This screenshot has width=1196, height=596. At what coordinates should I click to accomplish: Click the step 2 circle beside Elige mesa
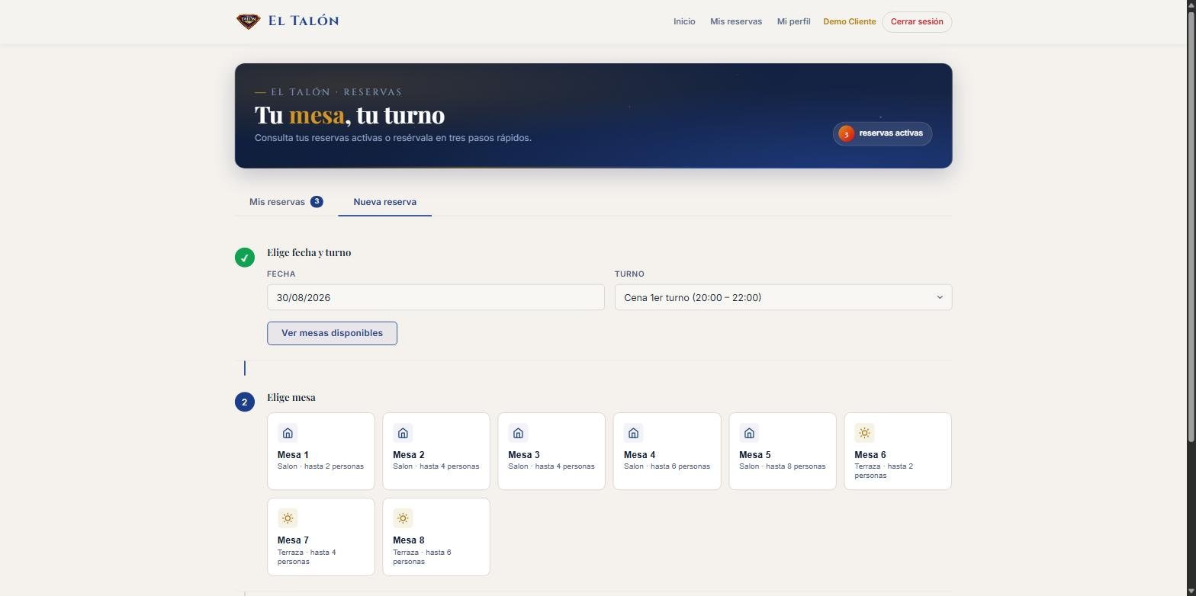pyautogui.click(x=245, y=402)
